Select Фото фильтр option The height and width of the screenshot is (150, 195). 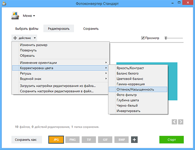(138, 95)
